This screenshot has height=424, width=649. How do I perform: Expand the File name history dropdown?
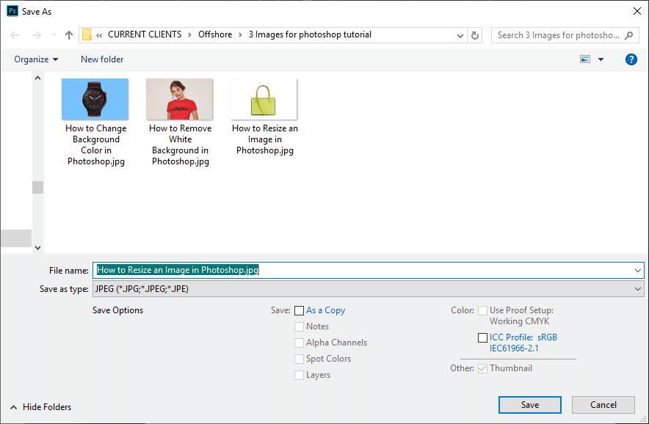(x=636, y=270)
